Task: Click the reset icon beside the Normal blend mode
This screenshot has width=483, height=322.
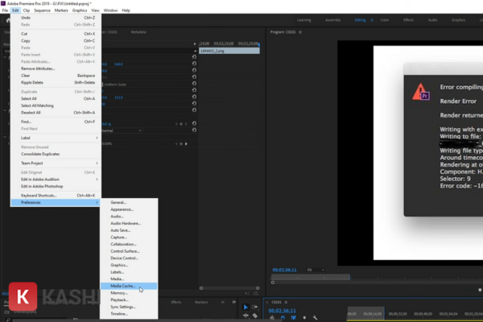Action: tap(194, 130)
